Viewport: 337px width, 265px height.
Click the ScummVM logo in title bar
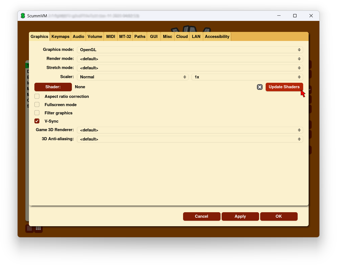point(23,16)
